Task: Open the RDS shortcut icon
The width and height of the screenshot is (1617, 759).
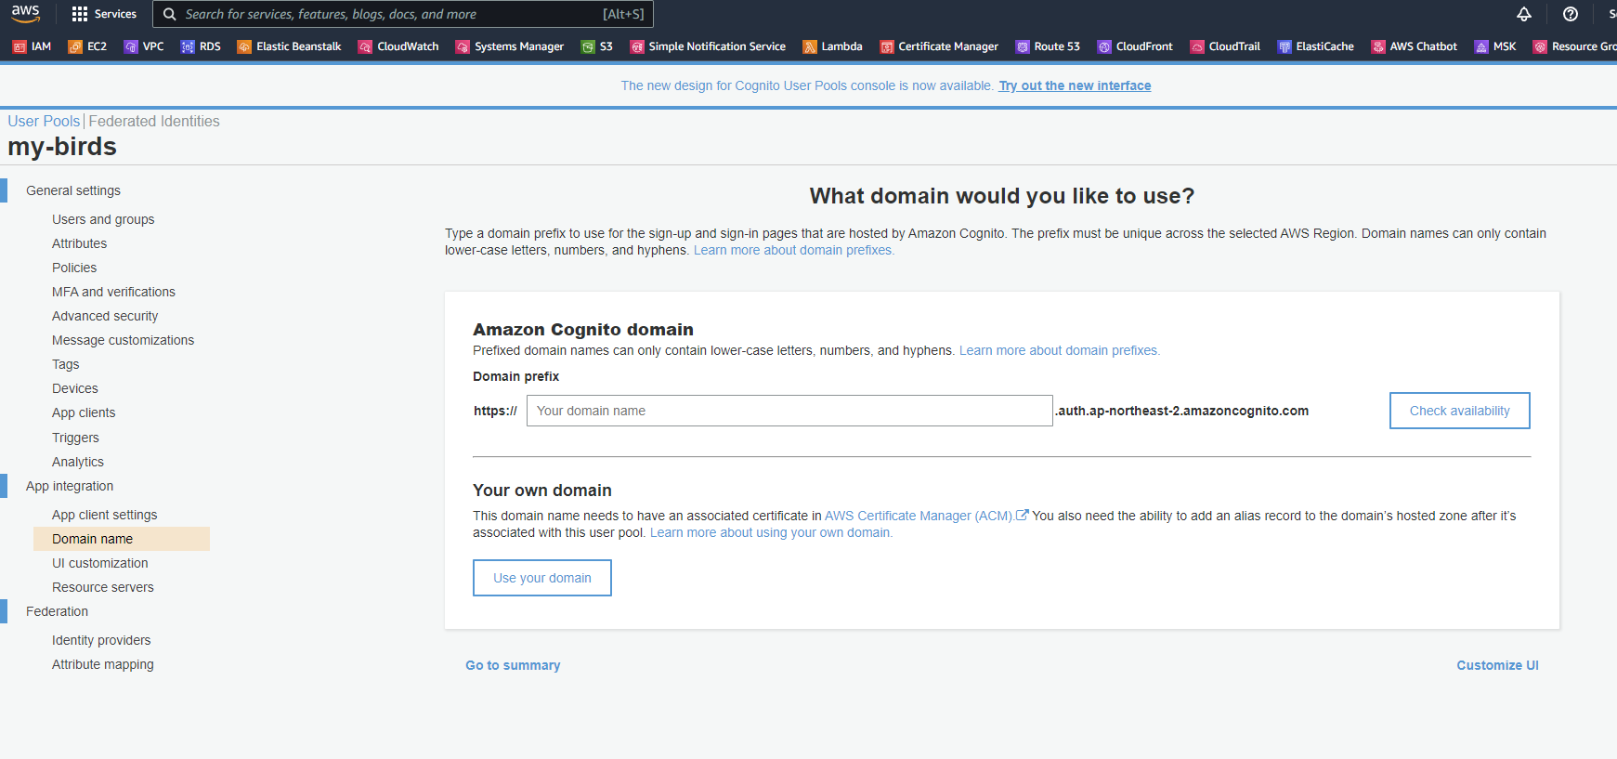Action: tap(188, 46)
